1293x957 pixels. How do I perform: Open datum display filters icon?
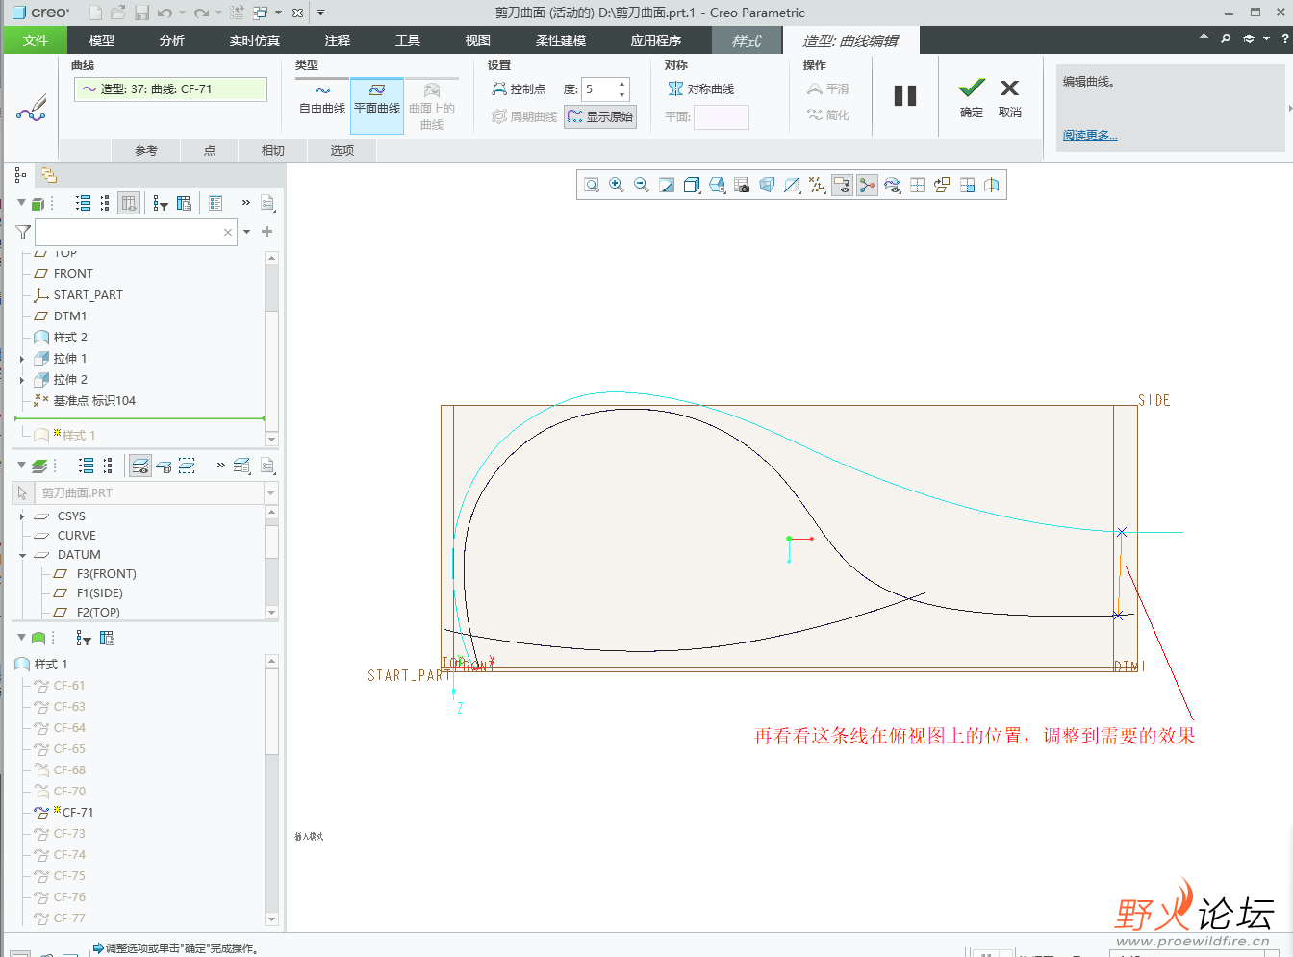(817, 185)
